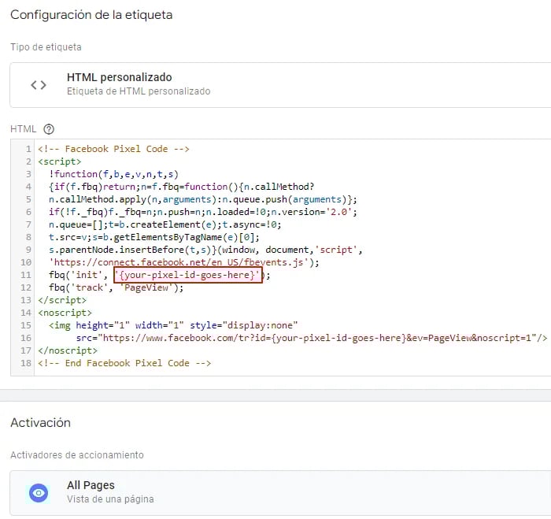Click the noscript opening tag on line 14
This screenshot has height=519, width=551.
[65, 313]
